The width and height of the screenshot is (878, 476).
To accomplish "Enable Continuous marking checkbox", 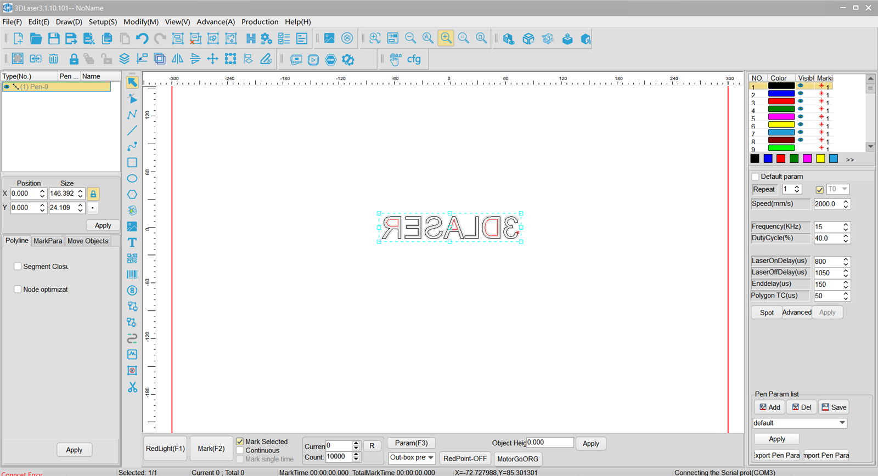I will point(240,450).
